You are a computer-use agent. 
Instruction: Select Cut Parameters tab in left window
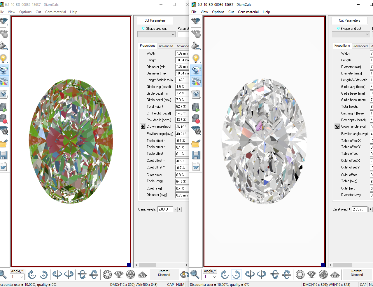[x=155, y=20]
